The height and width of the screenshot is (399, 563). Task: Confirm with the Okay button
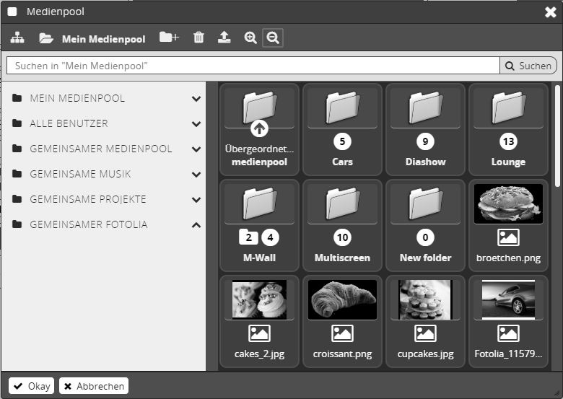coord(32,386)
